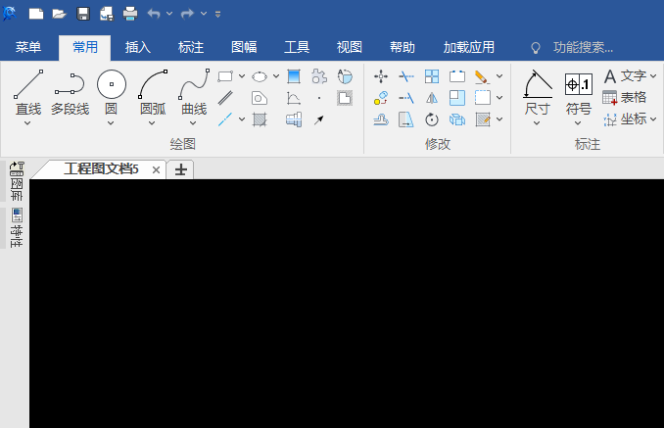Expand the 符号 symbol dropdown
Viewport: 664px width, 428px height.
click(578, 123)
